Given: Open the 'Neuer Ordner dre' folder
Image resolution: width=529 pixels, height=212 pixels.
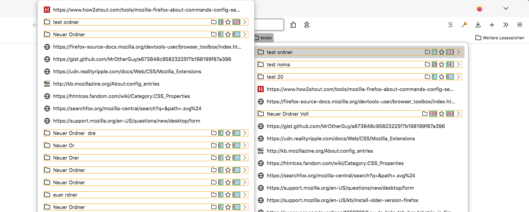Looking at the screenshot, I should pos(74,133).
